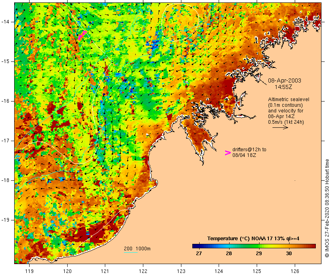Click the longitude label 120

67,271
